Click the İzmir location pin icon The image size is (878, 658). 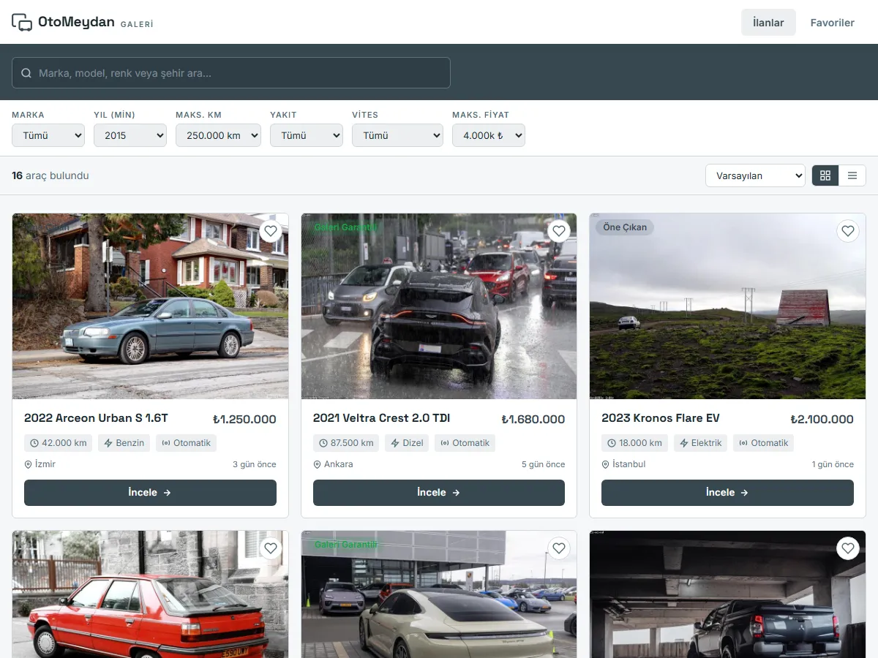tap(29, 464)
